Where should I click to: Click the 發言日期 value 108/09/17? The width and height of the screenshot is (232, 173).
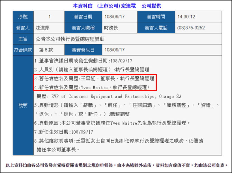[115, 17]
